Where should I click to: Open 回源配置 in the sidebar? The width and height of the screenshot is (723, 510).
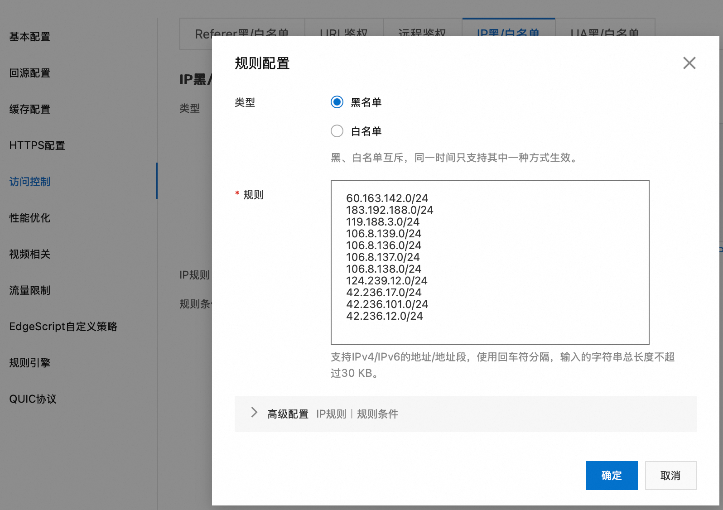coord(30,73)
